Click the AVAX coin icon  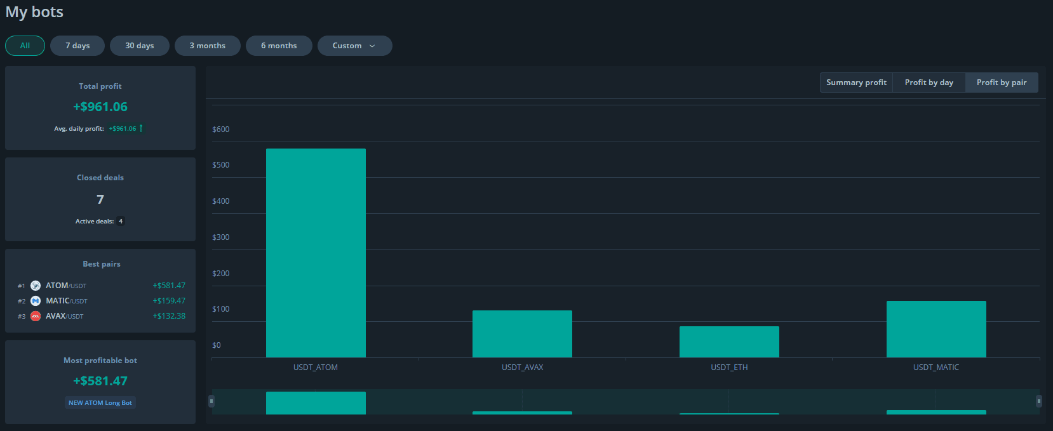(36, 316)
